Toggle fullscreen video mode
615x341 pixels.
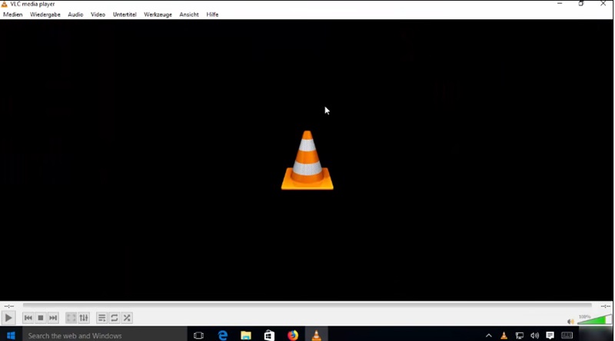coord(71,318)
